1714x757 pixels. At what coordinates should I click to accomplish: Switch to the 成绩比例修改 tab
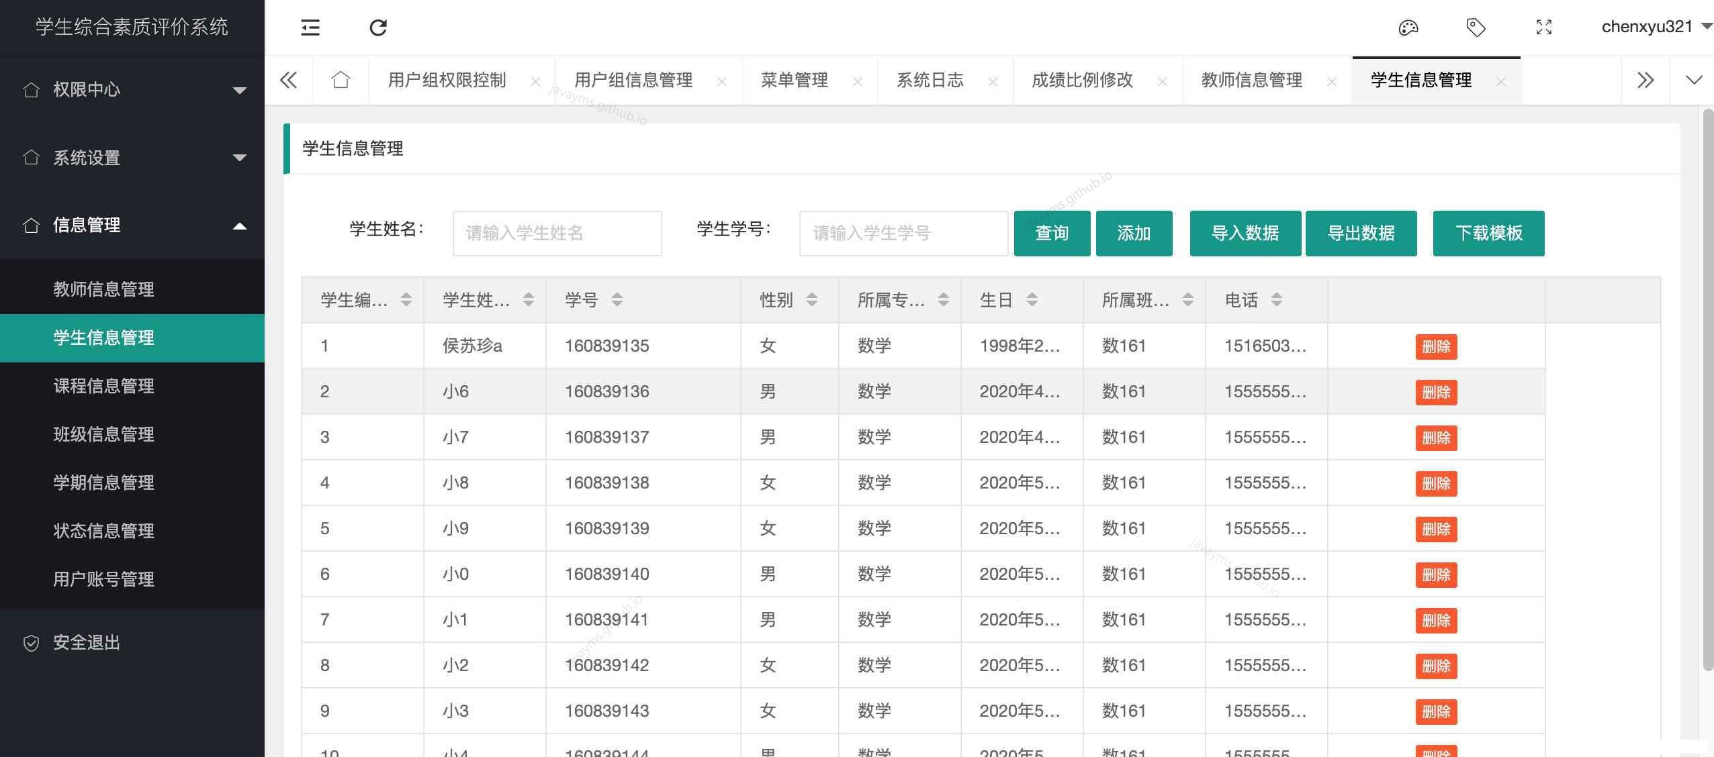(x=1082, y=80)
